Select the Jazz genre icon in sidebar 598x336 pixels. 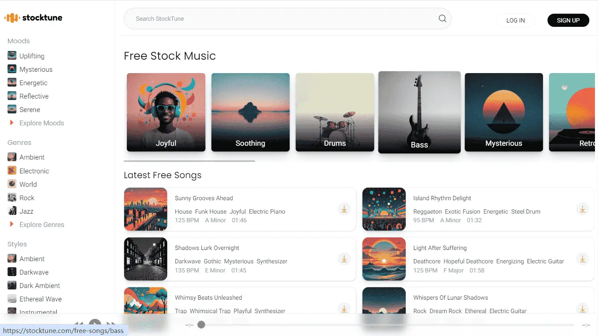coord(11,211)
